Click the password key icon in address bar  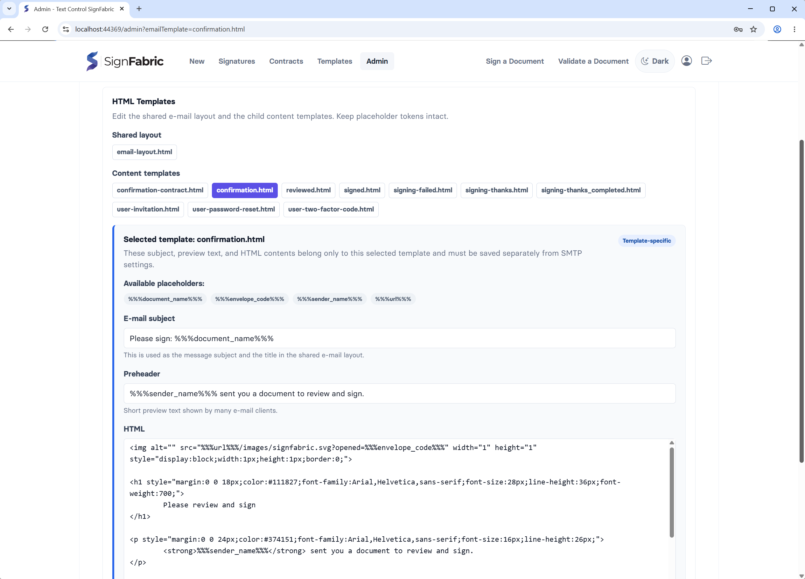(738, 29)
